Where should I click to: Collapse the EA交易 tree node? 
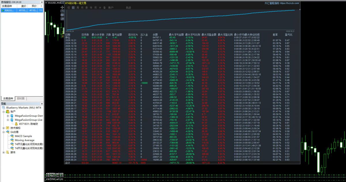4,132
